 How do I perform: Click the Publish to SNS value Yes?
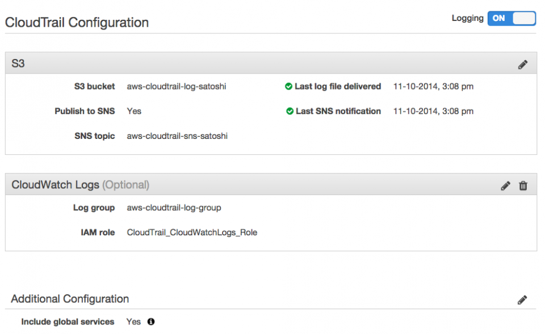[x=134, y=111]
